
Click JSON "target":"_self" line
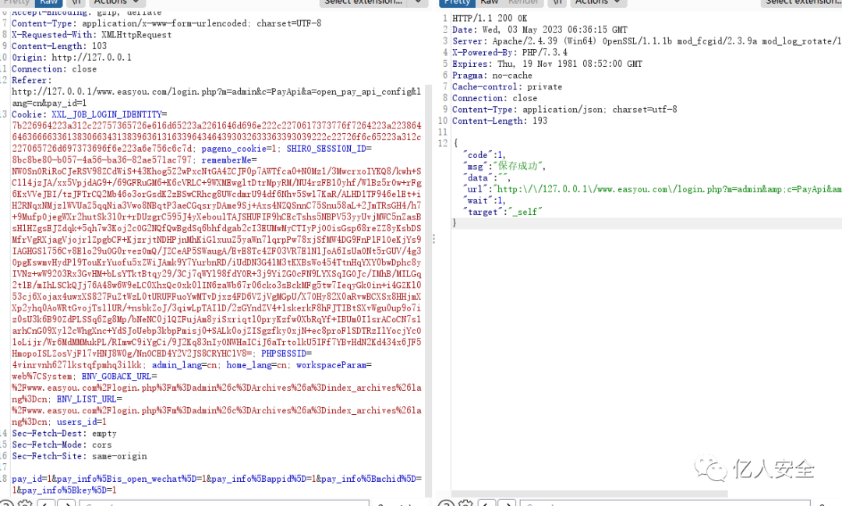pos(502,212)
